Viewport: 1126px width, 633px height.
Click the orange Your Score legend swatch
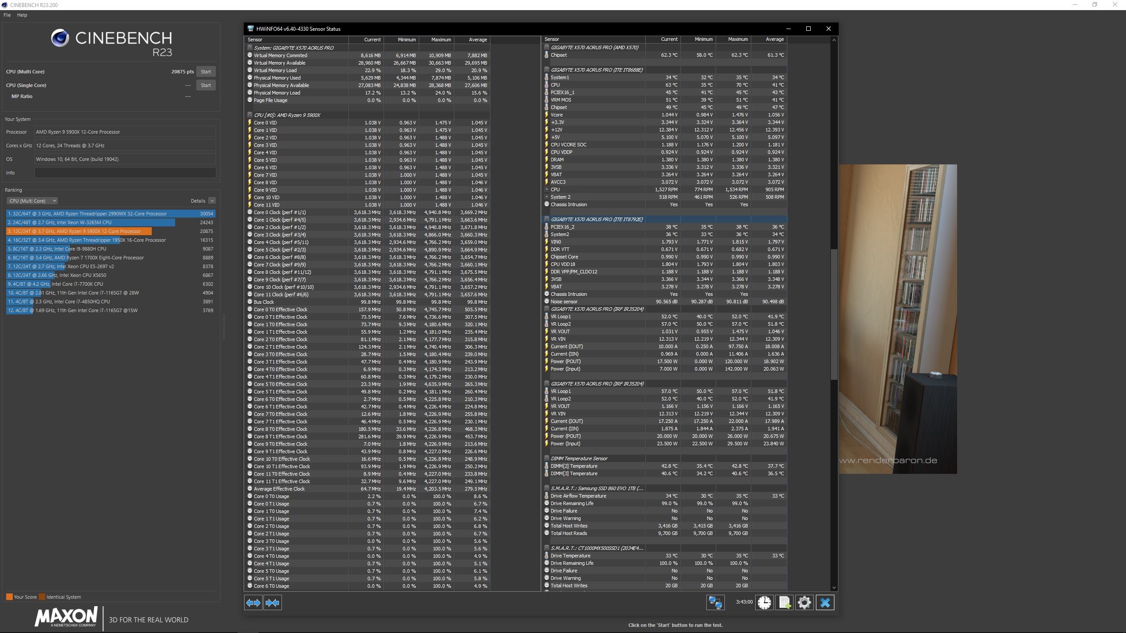(x=9, y=597)
